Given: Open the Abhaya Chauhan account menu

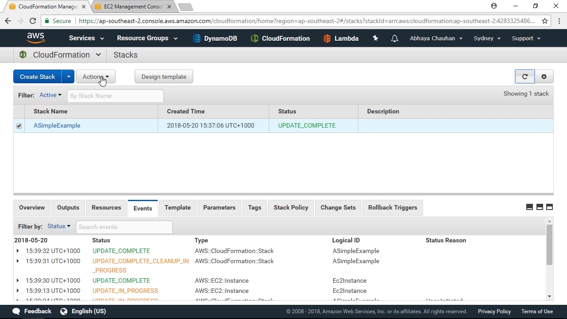Looking at the screenshot, I should coord(436,38).
